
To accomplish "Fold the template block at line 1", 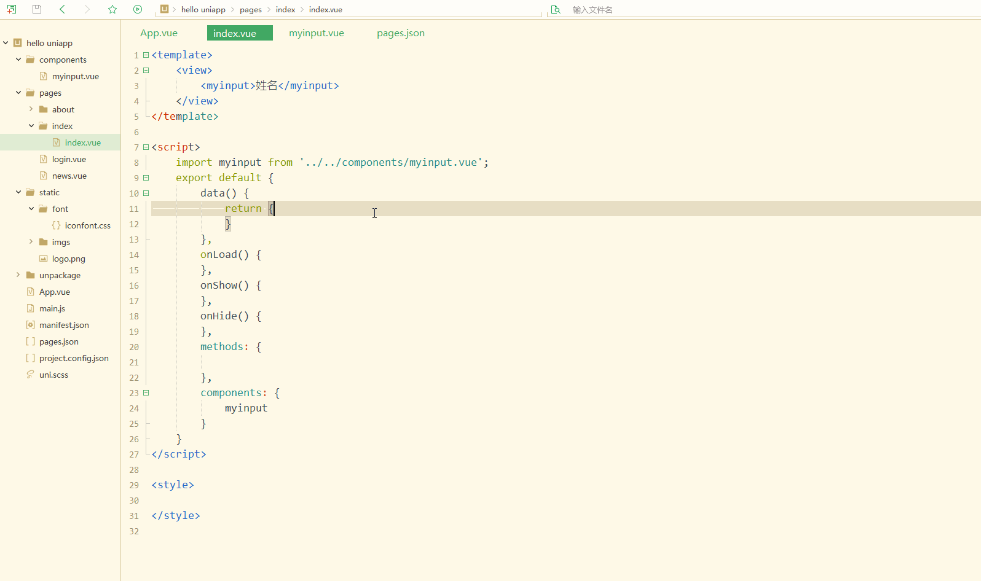I will pos(146,55).
